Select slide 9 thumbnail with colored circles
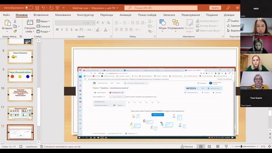The height and width of the screenshot is (153, 272). click(x=20, y=76)
